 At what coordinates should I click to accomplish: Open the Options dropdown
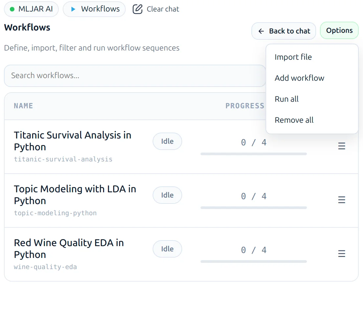point(339,30)
